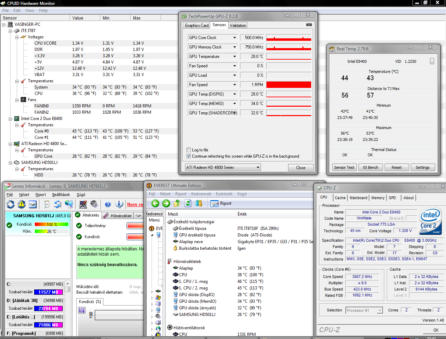Click EVEREST refresh page icon
The image size is (446, 339).
[188, 203]
